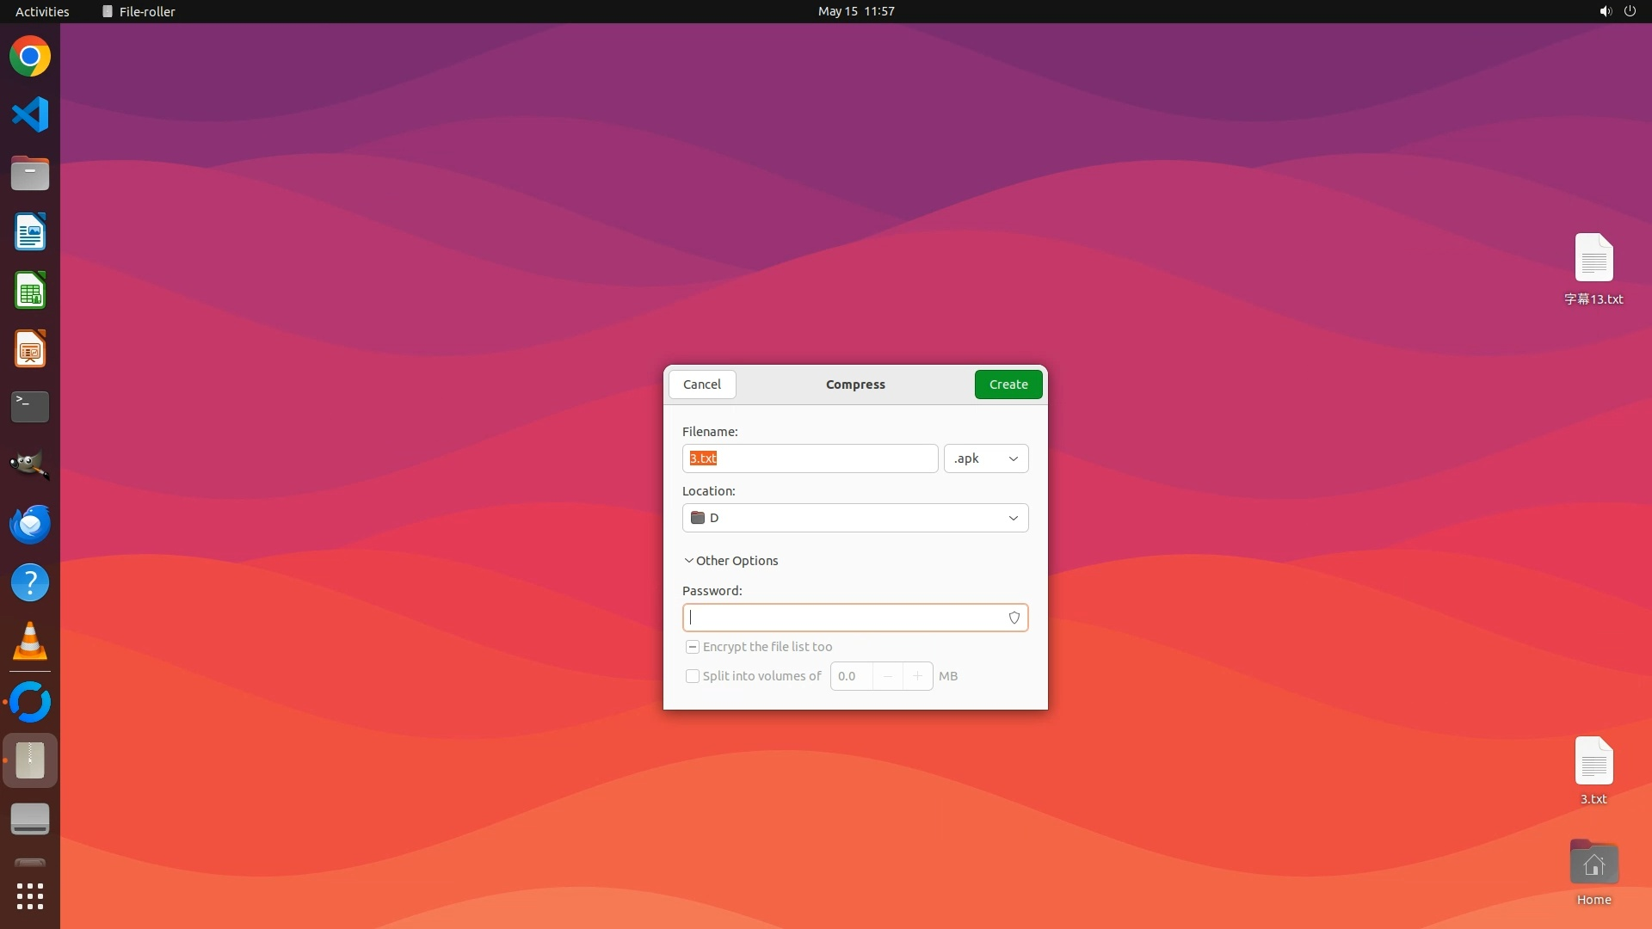Image resolution: width=1652 pixels, height=929 pixels.
Task: Open the Terminal from dock
Action: point(30,407)
